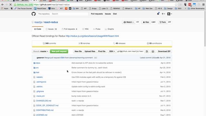Open CONTRIBUTING.md file
This screenshot has height=116, width=206.
45,110
